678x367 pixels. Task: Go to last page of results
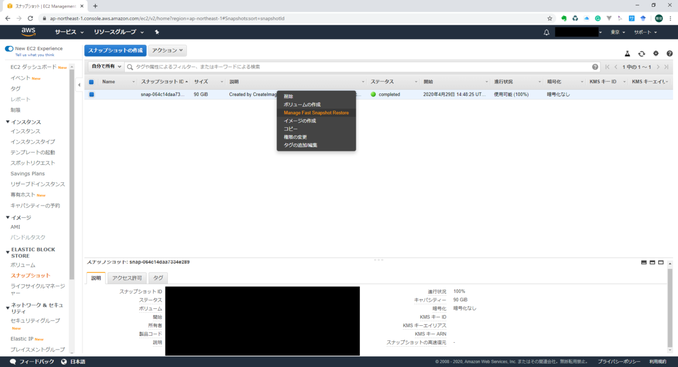tap(666, 67)
